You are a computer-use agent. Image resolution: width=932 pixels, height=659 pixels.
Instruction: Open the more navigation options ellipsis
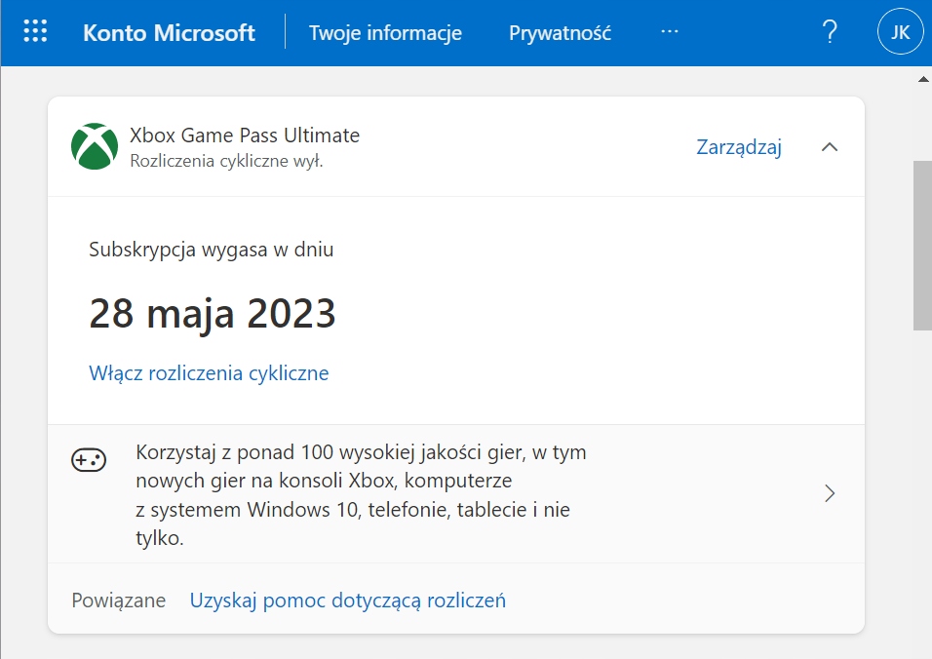coord(670,31)
